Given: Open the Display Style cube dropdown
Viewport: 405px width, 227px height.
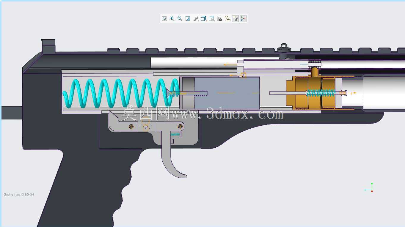Looking at the screenshot, I should (x=204, y=18).
